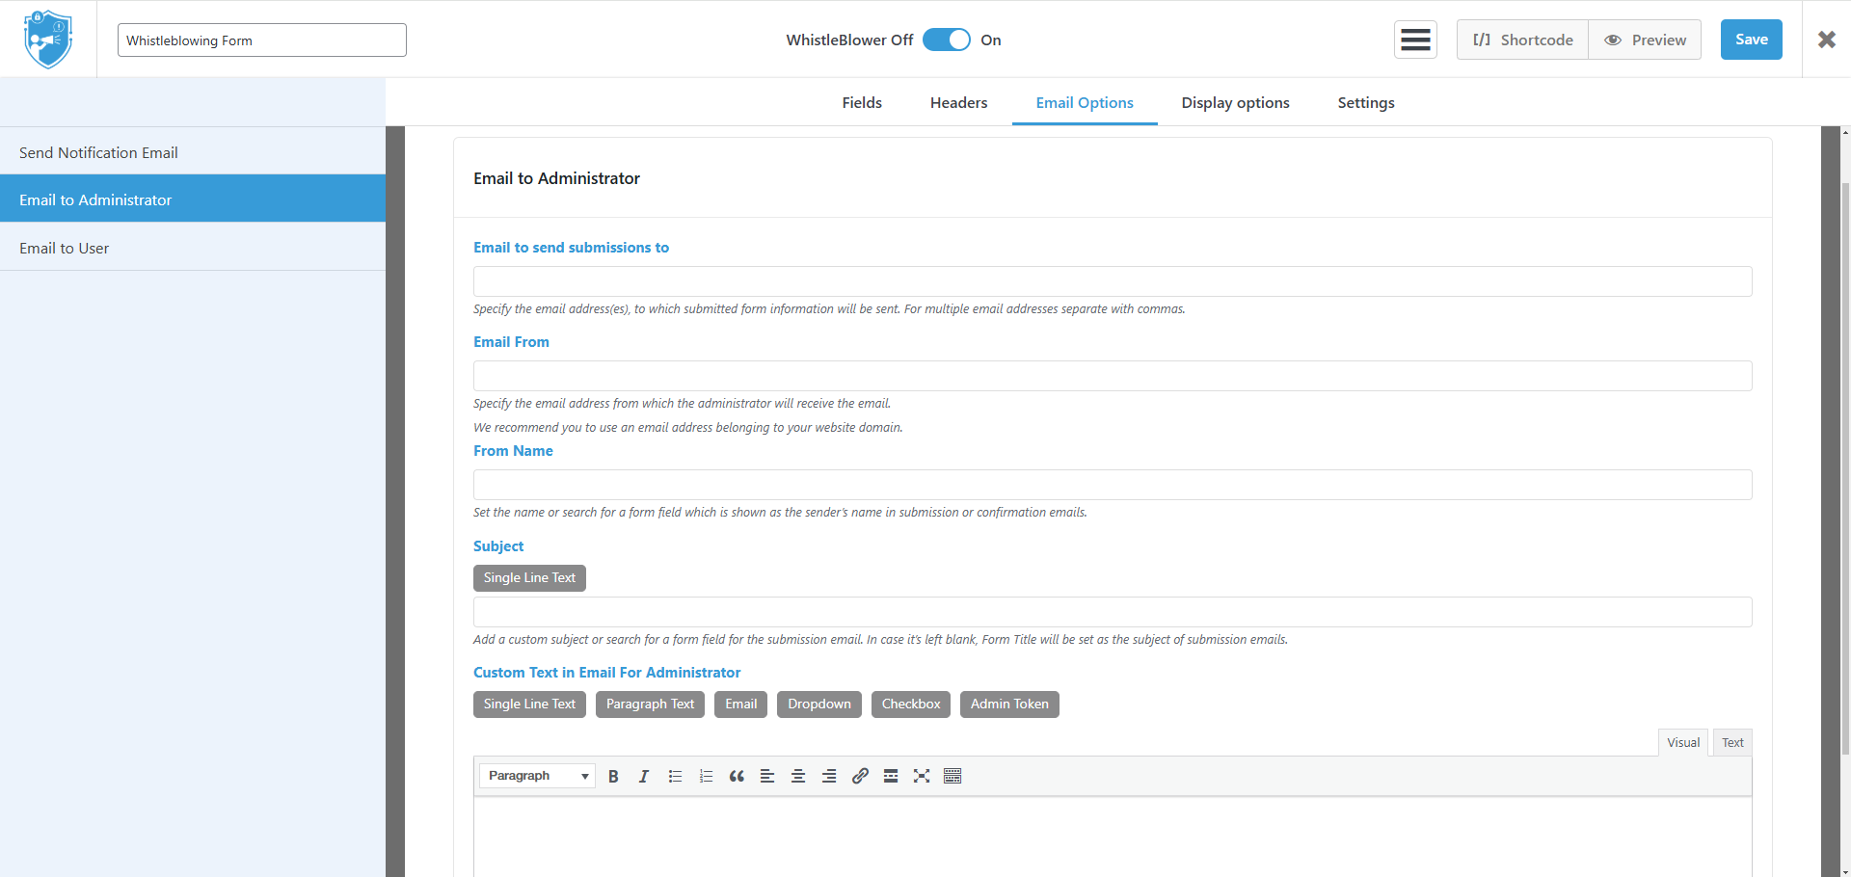Switch to the Headers tab

tap(958, 102)
